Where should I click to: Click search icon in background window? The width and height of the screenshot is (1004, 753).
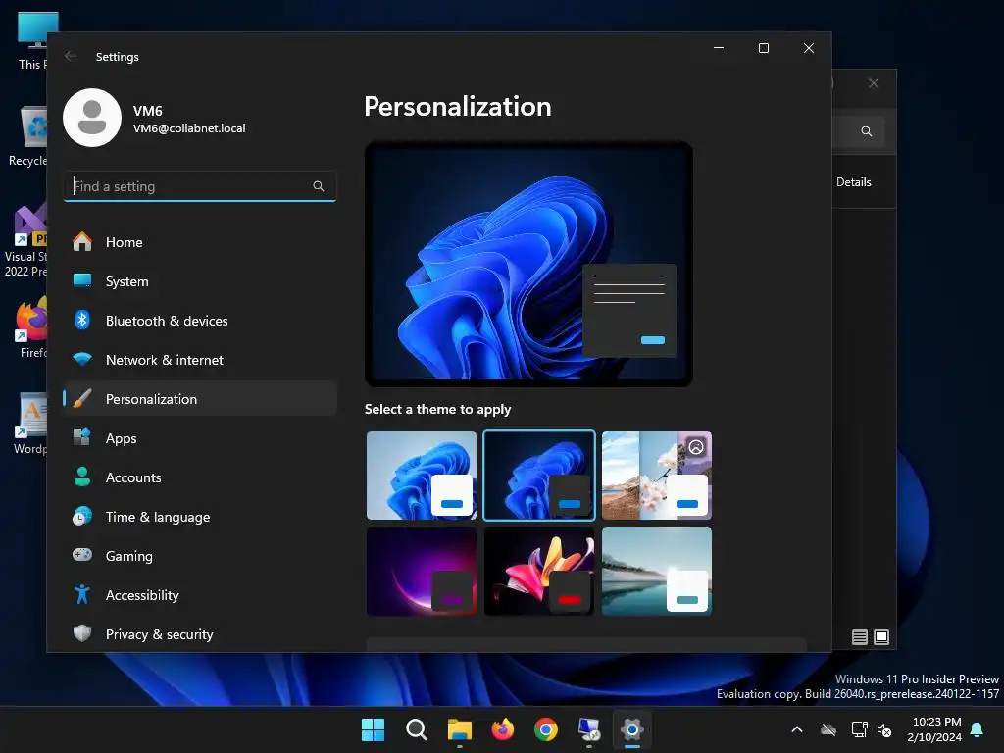(867, 131)
